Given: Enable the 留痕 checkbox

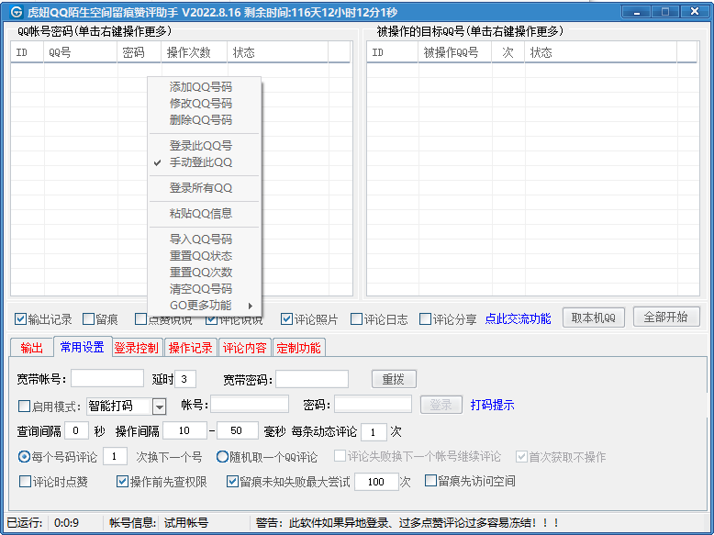Looking at the screenshot, I should (88, 318).
